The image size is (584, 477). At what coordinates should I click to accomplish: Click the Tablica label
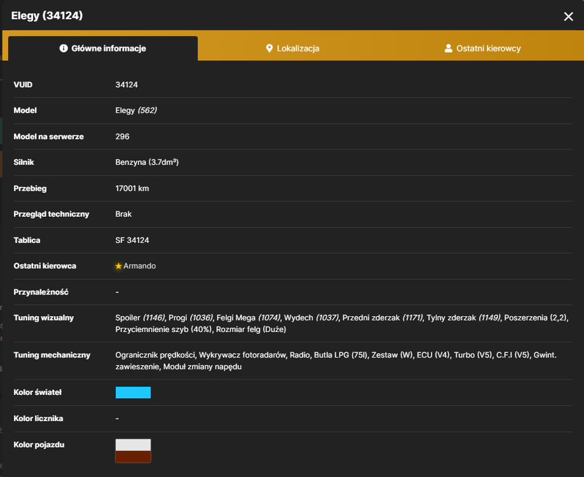coord(27,240)
